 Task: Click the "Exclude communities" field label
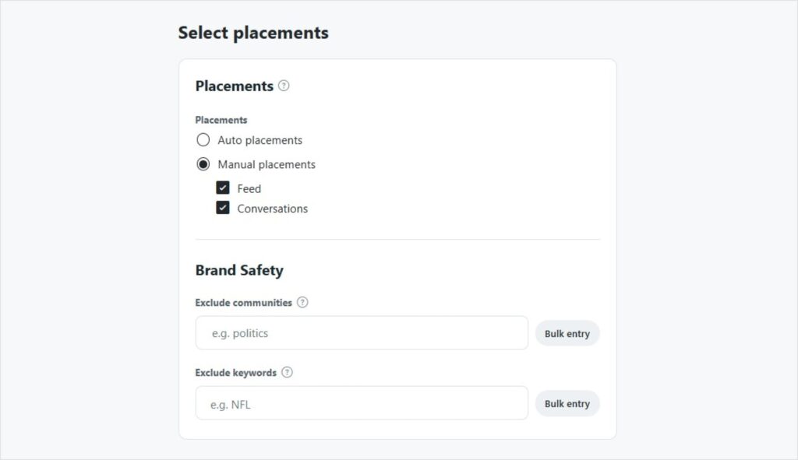pos(244,303)
